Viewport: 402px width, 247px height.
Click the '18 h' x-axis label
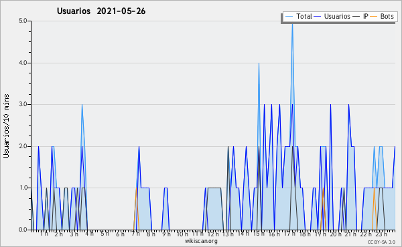305,234
